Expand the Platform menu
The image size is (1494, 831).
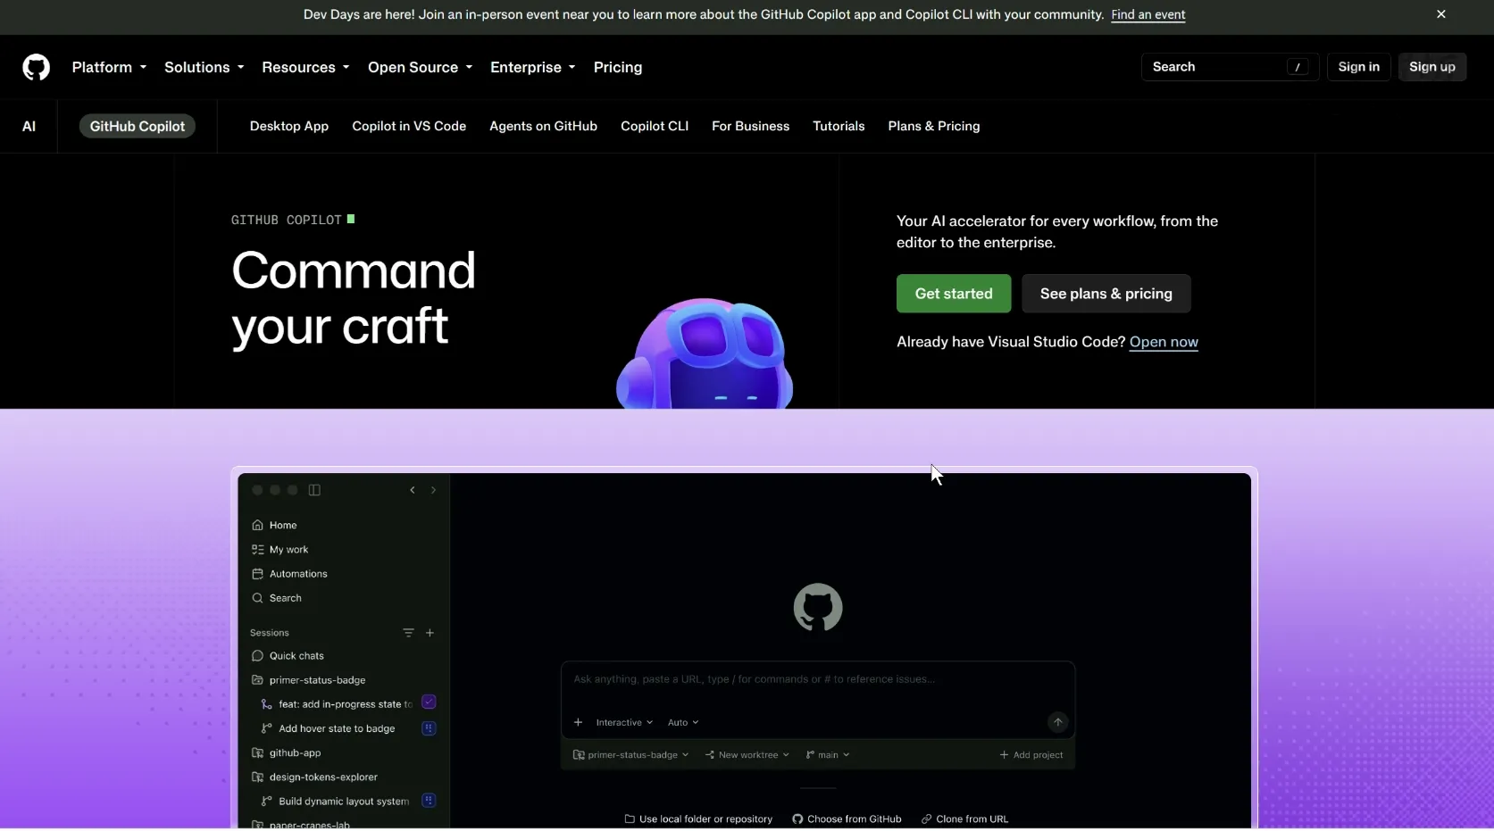109,68
